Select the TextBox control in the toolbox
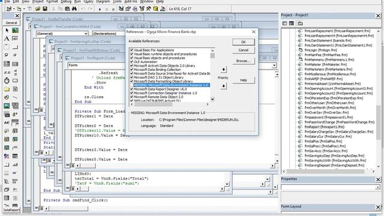The height and width of the screenshot is (216, 384). click(15, 38)
